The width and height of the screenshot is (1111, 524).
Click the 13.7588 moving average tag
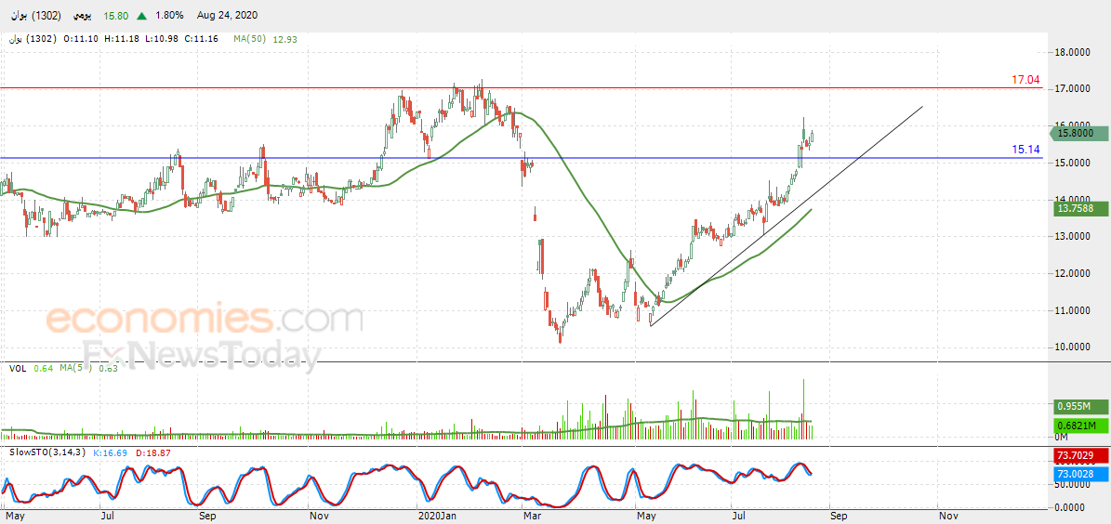tap(1079, 208)
